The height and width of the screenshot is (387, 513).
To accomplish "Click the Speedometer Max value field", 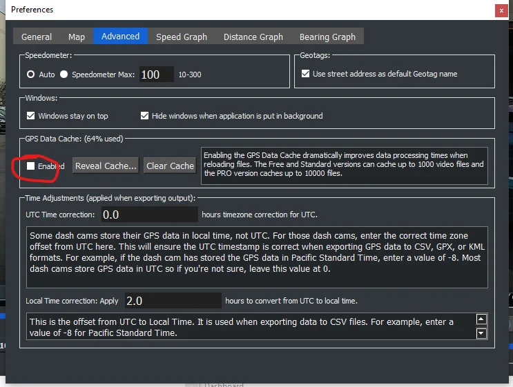I will pos(157,75).
